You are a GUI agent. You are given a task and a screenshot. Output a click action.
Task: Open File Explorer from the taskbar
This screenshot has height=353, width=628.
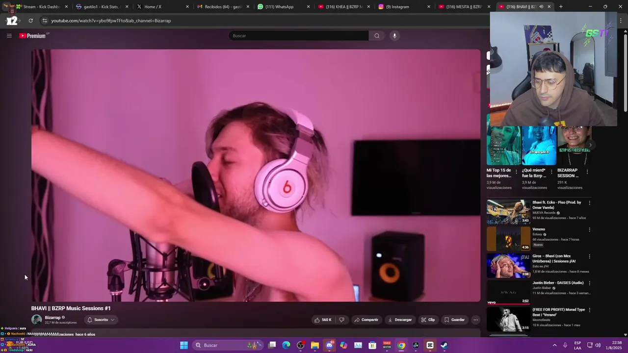click(315, 345)
